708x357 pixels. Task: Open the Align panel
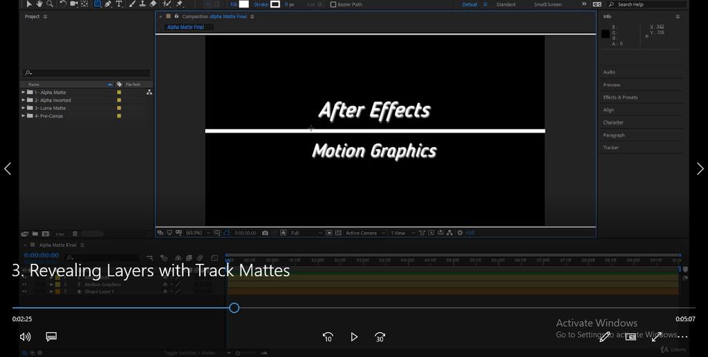608,110
